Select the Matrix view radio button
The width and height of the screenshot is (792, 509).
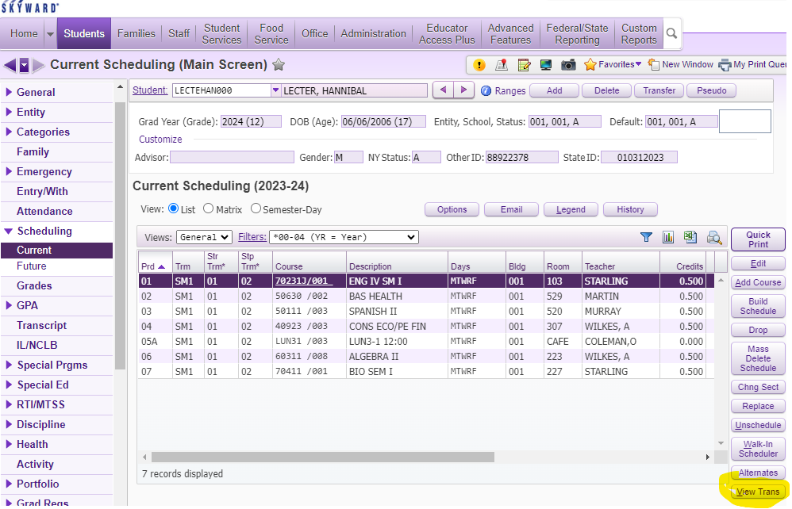[x=209, y=209]
